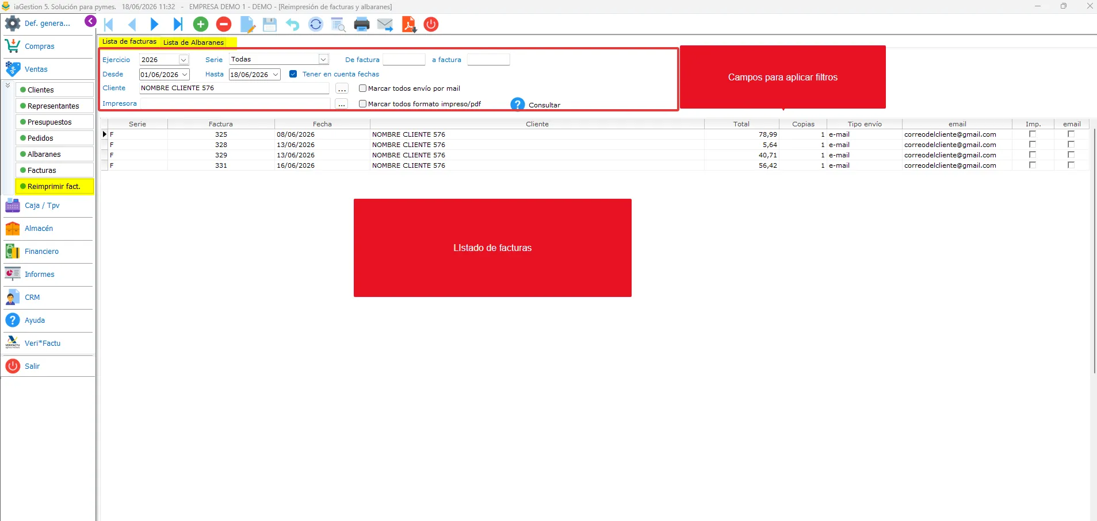The width and height of the screenshot is (1097, 521).
Task: Go to first record toolbar arrow
Action: pyautogui.click(x=109, y=24)
